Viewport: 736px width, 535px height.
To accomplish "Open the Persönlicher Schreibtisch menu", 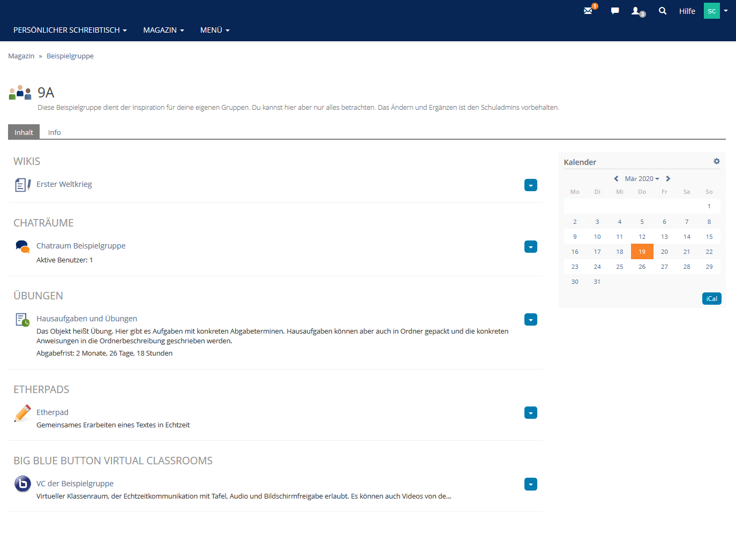I will 70,30.
